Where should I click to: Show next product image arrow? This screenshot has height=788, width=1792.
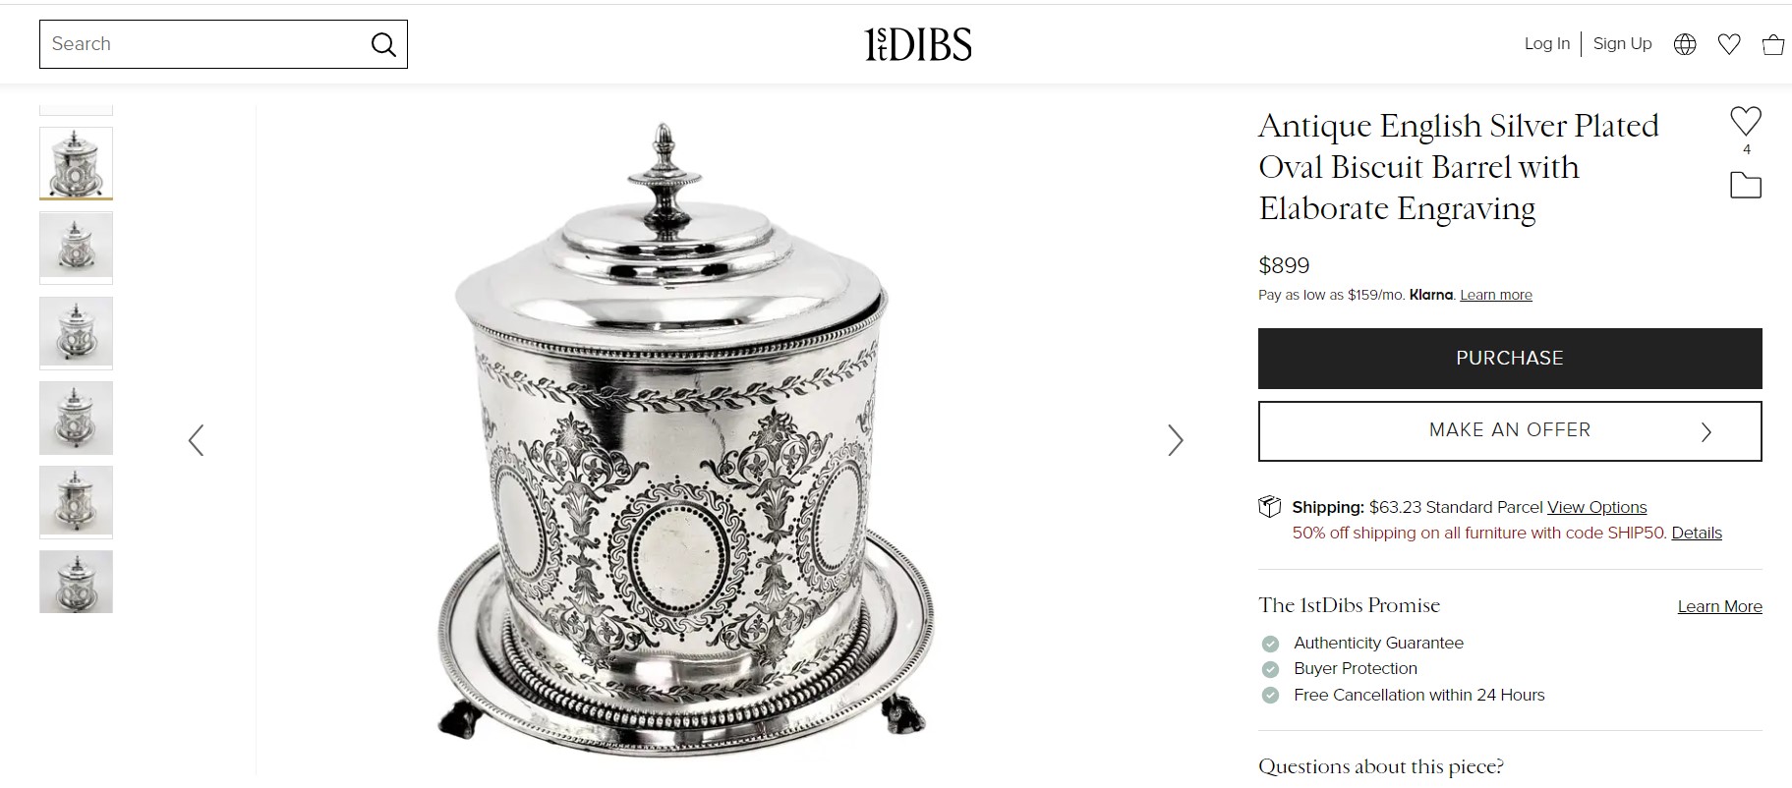pyautogui.click(x=1176, y=440)
